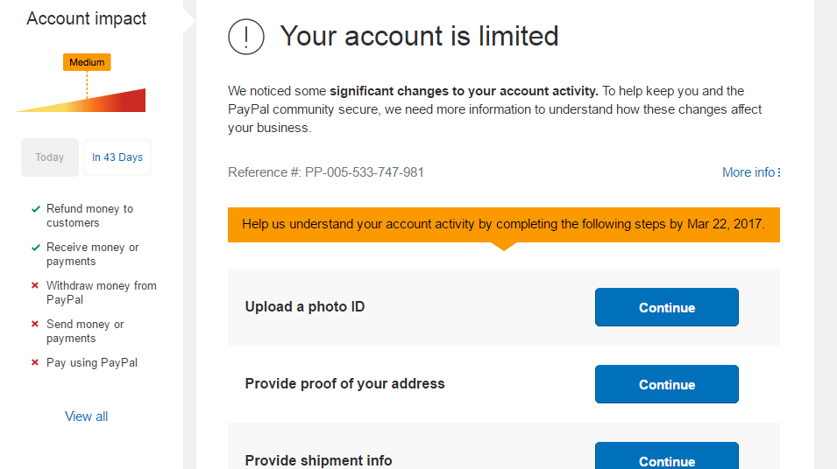Click green checkmark beside Refund money to customers
837x469 pixels.
pos(35,209)
